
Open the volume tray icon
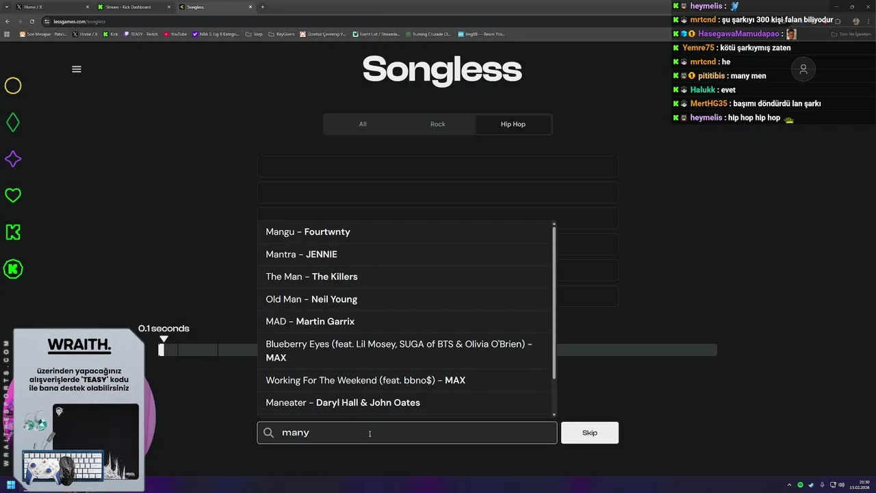tap(841, 485)
